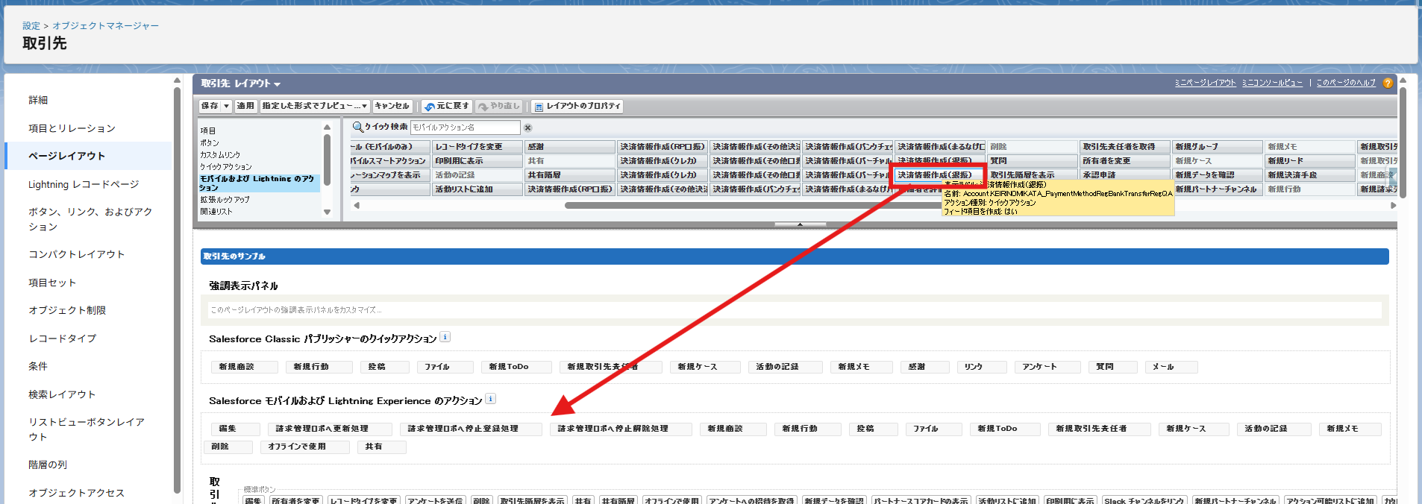This screenshot has height=504, width=1422.
Task: Click the undo 元に戻す button
Action: click(x=447, y=107)
